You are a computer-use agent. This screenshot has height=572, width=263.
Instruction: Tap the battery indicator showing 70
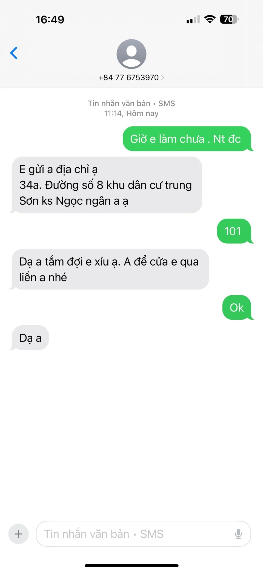click(x=229, y=19)
